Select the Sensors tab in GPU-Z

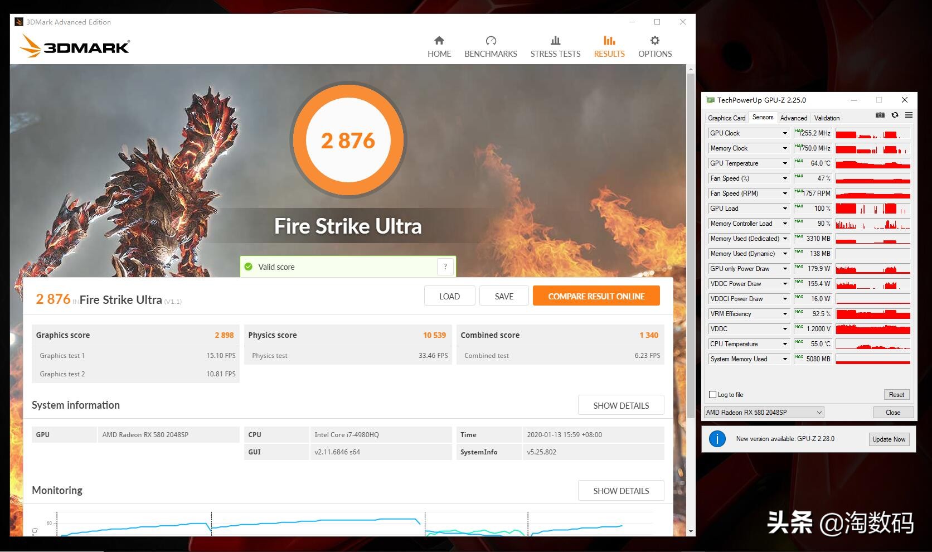pyautogui.click(x=763, y=117)
